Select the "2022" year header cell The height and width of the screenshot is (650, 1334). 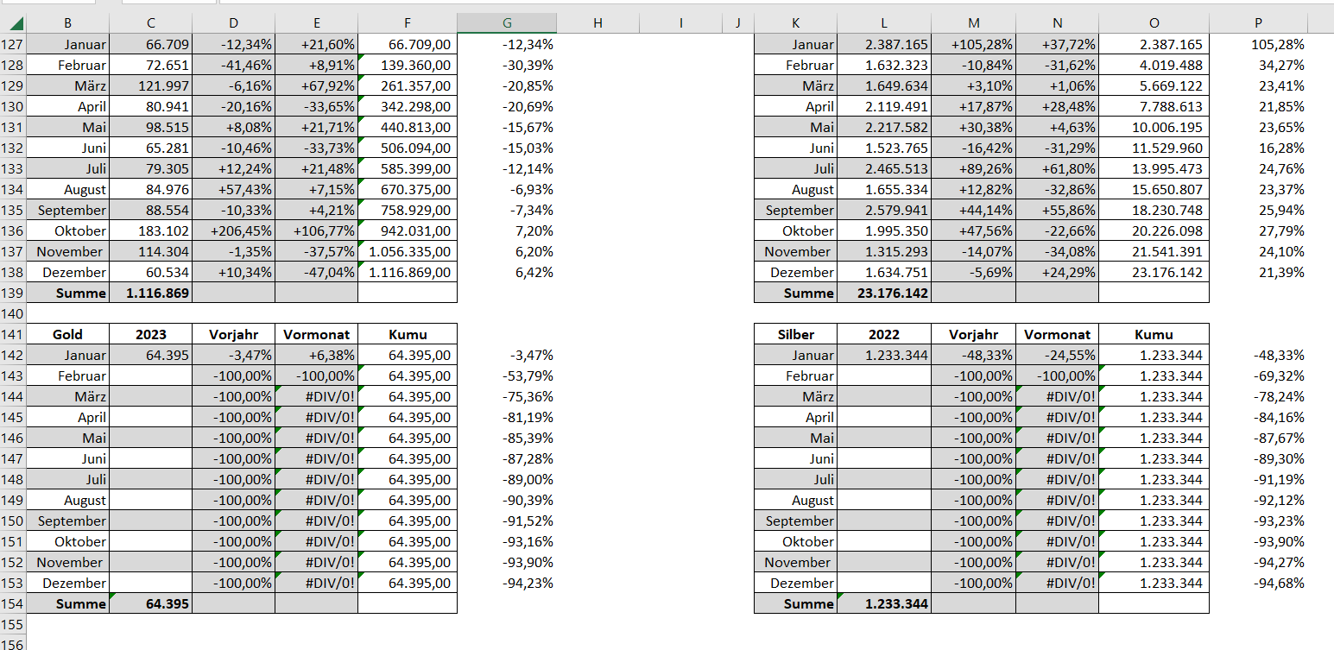(884, 335)
